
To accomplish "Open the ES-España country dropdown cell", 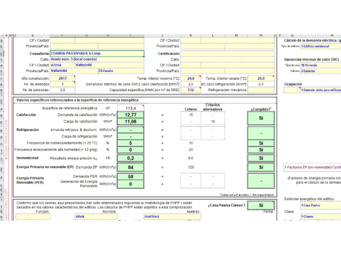I will pos(121,71).
